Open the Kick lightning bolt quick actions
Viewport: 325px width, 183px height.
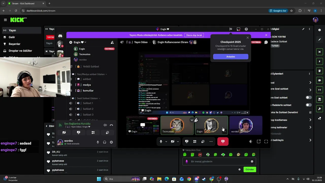[x=319, y=61]
